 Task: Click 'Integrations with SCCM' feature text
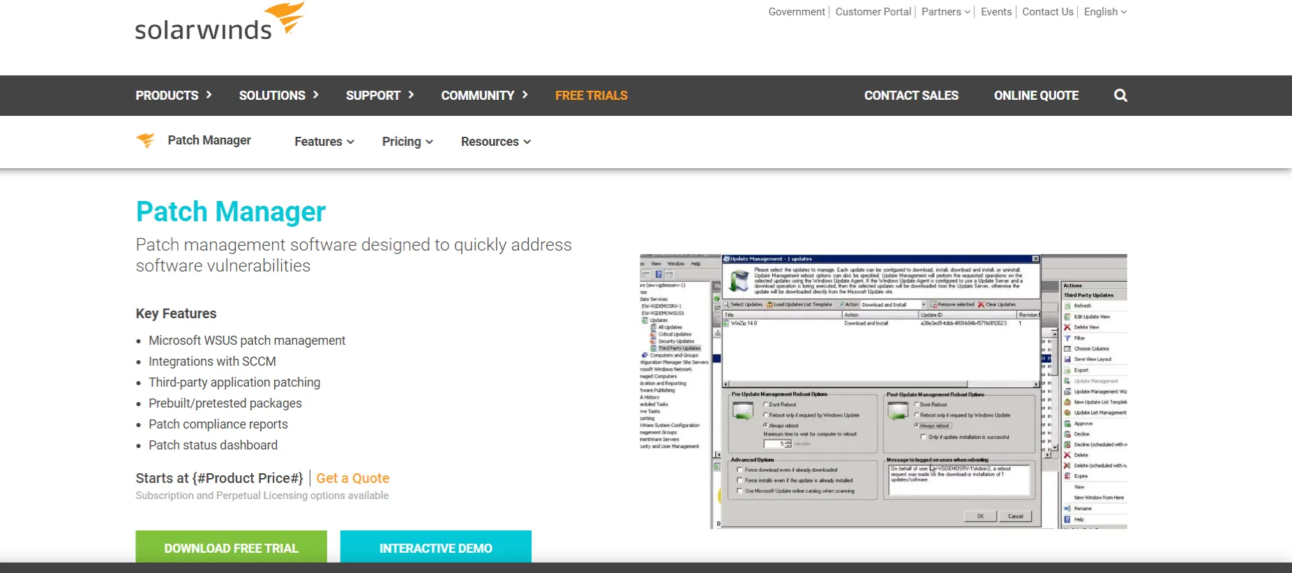click(212, 362)
